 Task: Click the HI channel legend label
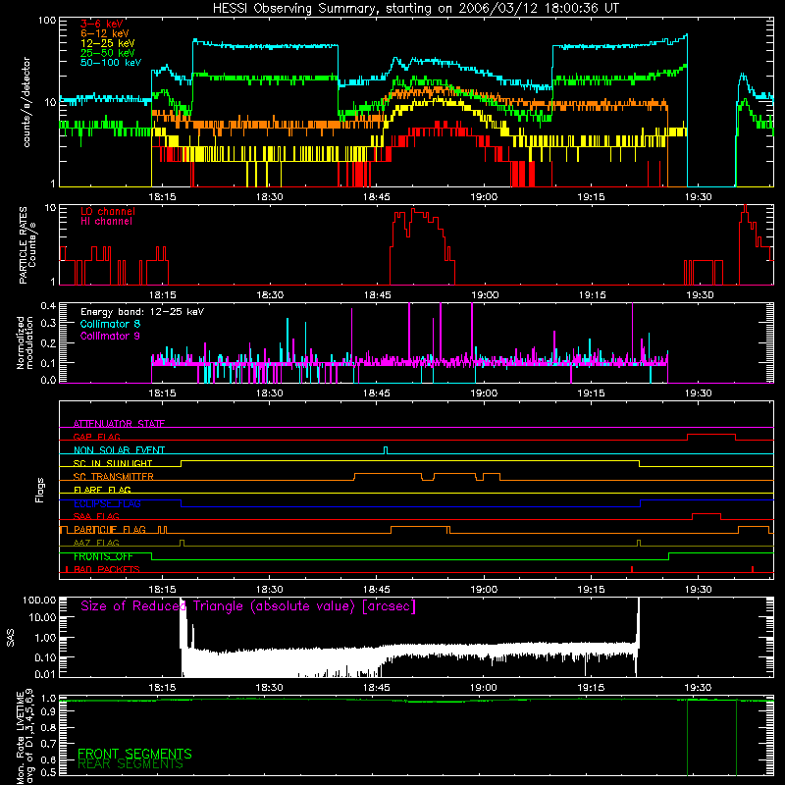[106, 222]
